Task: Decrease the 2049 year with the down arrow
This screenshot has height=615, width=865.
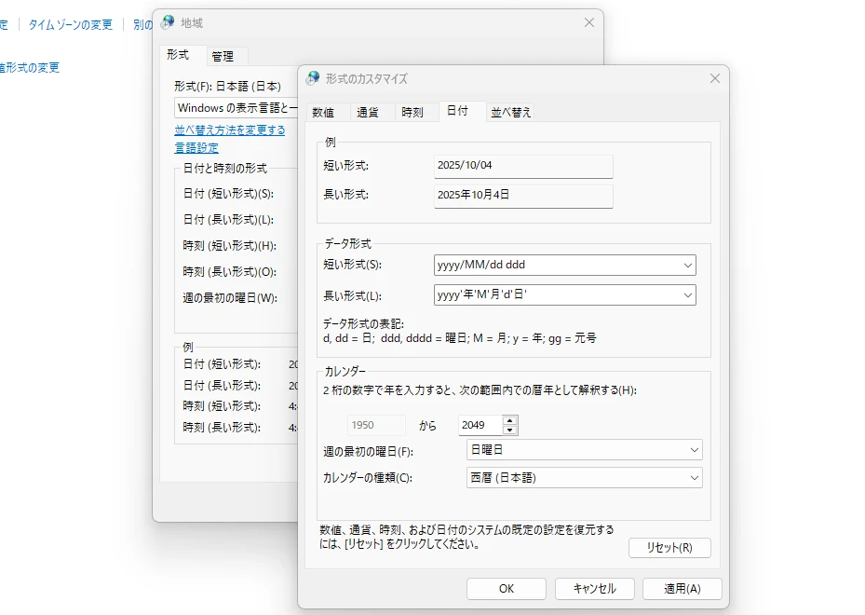Action: (509, 430)
